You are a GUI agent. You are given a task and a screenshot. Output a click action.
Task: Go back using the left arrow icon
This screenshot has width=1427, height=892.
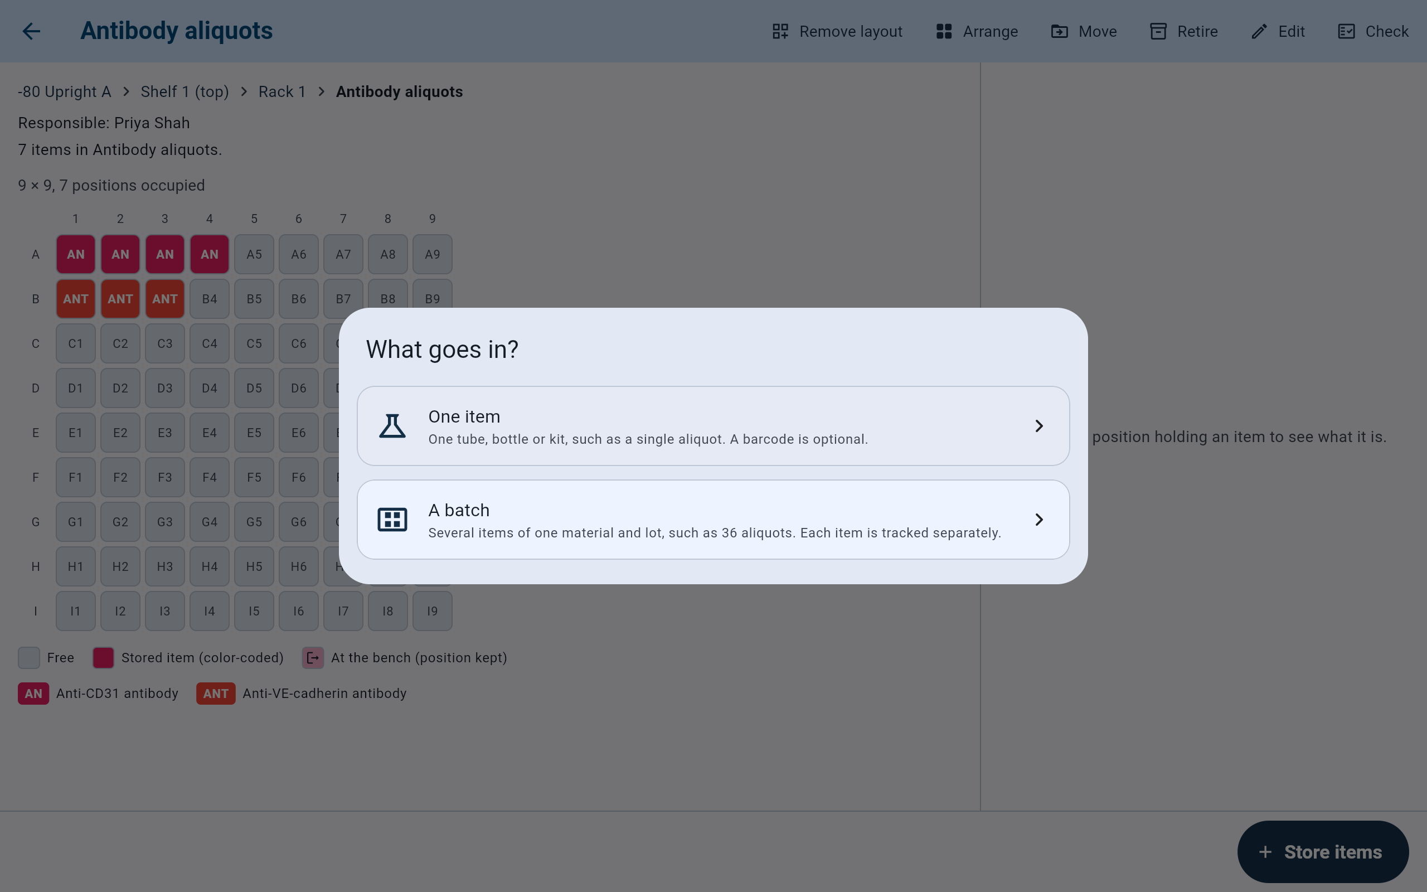31,31
